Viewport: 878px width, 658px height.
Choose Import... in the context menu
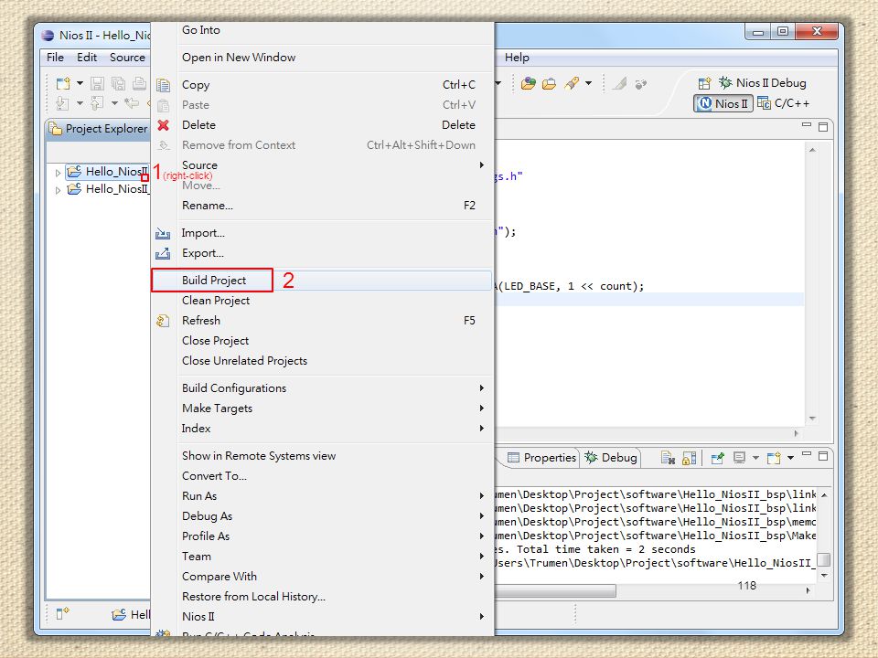(x=323, y=233)
